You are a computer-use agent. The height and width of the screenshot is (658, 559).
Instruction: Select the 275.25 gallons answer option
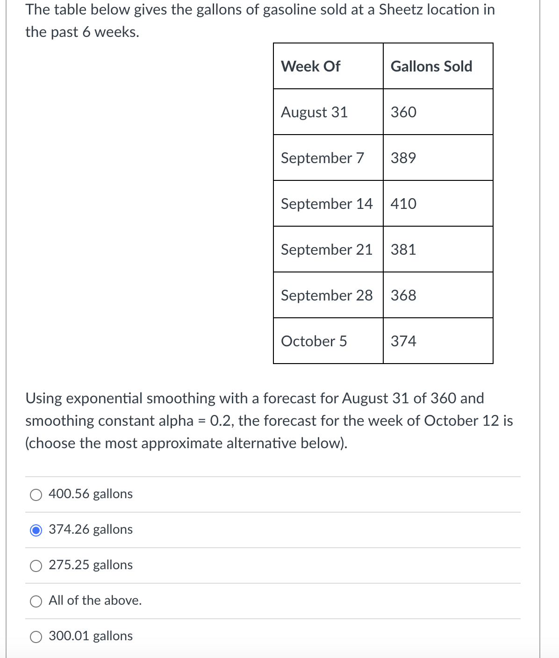tap(36, 565)
